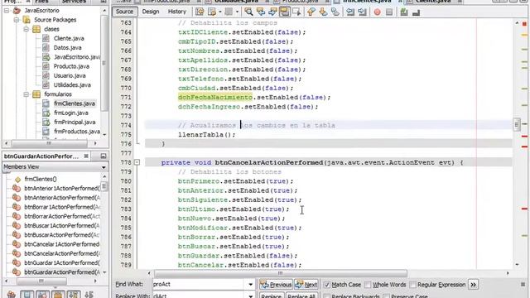This screenshot has width=530, height=298.
Task: Switch to the Source view tab
Action: click(124, 12)
